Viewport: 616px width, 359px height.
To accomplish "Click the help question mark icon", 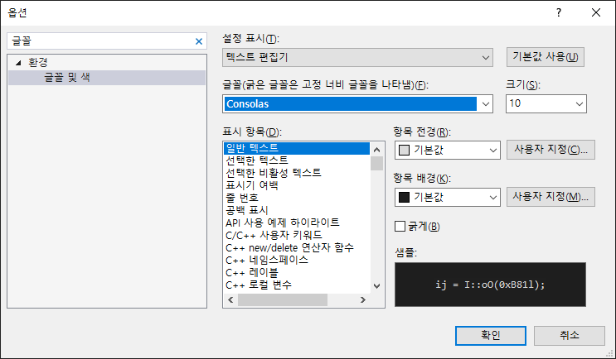I will tap(559, 12).
